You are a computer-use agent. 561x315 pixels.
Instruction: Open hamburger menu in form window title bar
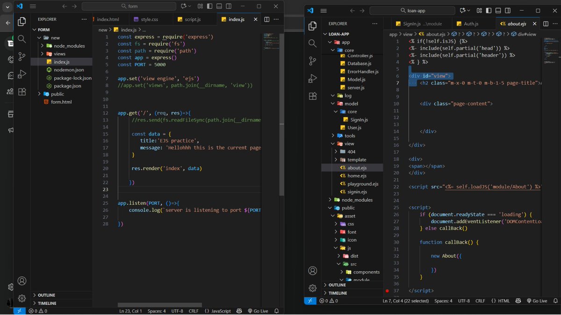point(33,6)
